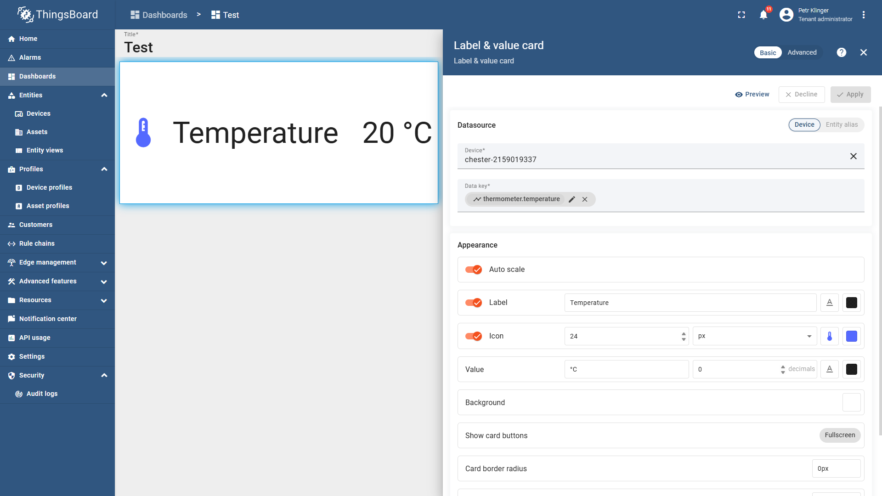The width and height of the screenshot is (882, 496).
Task: Click the Decline button
Action: click(x=802, y=94)
